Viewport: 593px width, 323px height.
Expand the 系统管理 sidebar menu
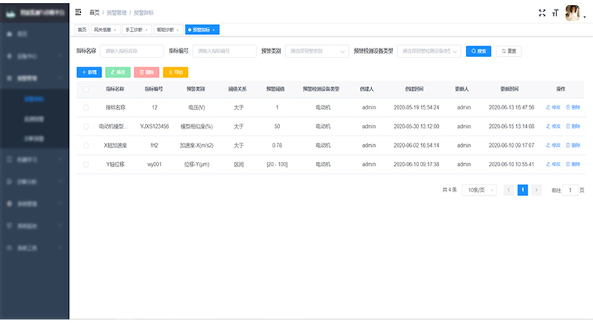34,204
